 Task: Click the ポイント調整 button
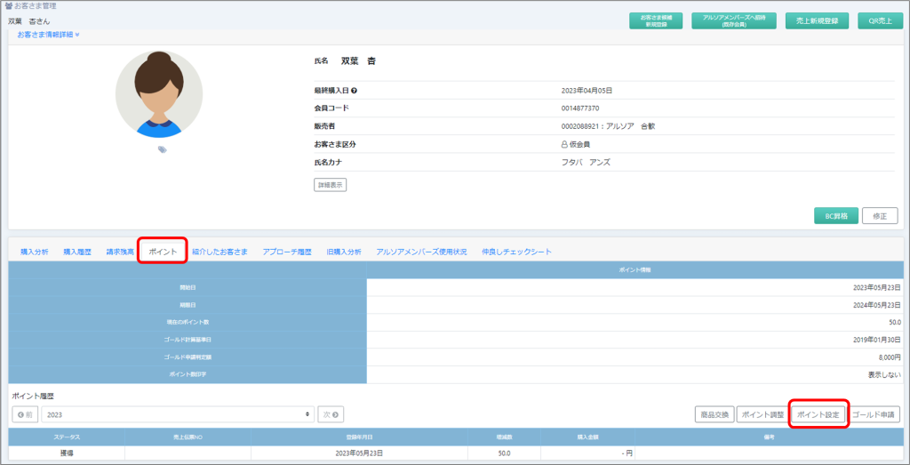click(762, 414)
